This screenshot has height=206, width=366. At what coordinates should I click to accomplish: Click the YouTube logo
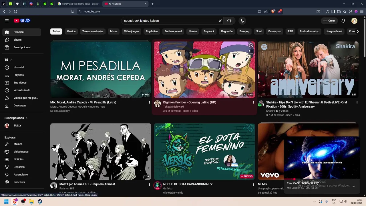coord(22,21)
